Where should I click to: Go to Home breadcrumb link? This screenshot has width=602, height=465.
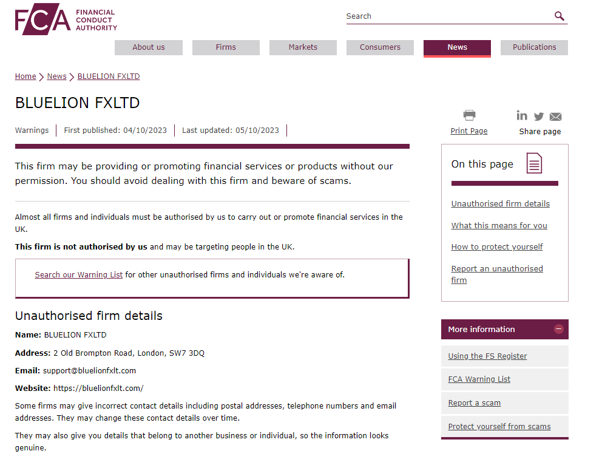tap(25, 76)
